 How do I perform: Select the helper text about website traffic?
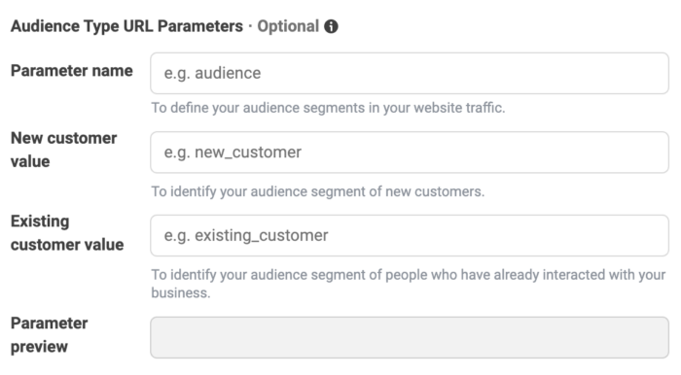[328, 108]
